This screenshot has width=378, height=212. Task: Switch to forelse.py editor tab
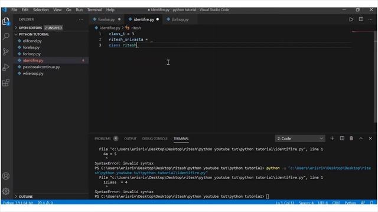click(106, 19)
